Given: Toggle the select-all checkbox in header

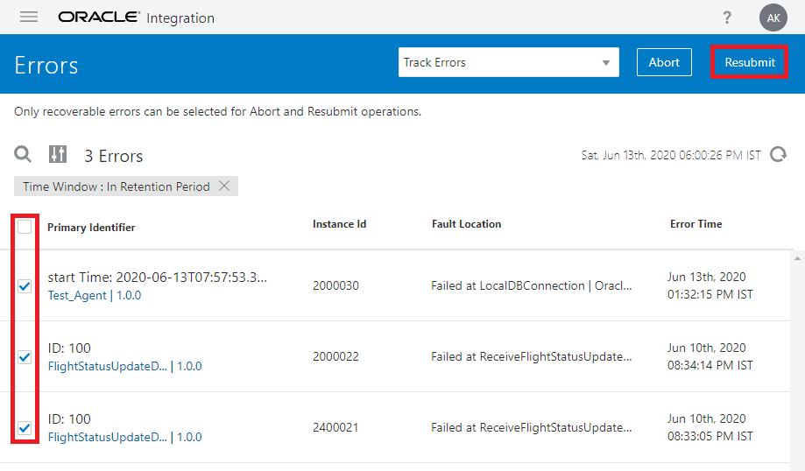Looking at the screenshot, I should coord(25,227).
